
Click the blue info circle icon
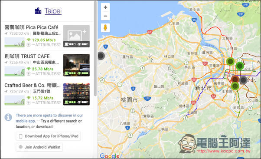tap(8, 117)
